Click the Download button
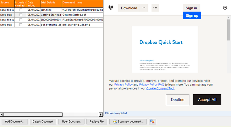Image resolution: width=231 pixels, height=127 pixels. [129, 8]
